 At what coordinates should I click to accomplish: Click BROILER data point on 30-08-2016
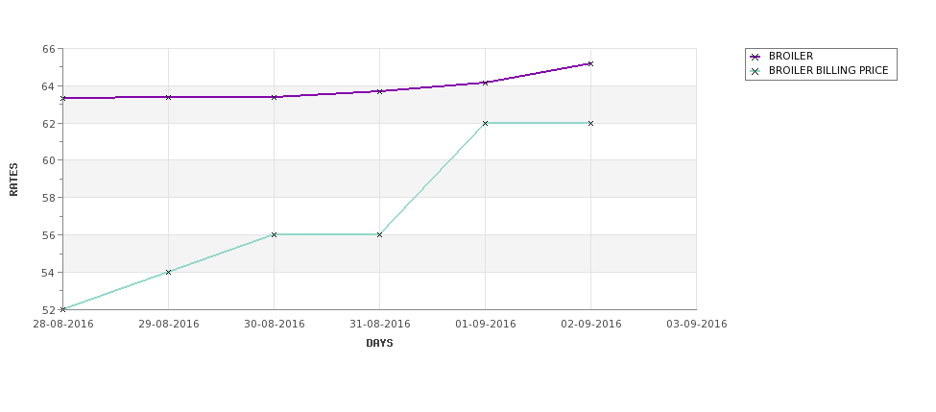coord(274,97)
